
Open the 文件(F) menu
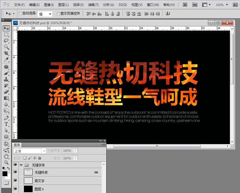click(19, 5)
